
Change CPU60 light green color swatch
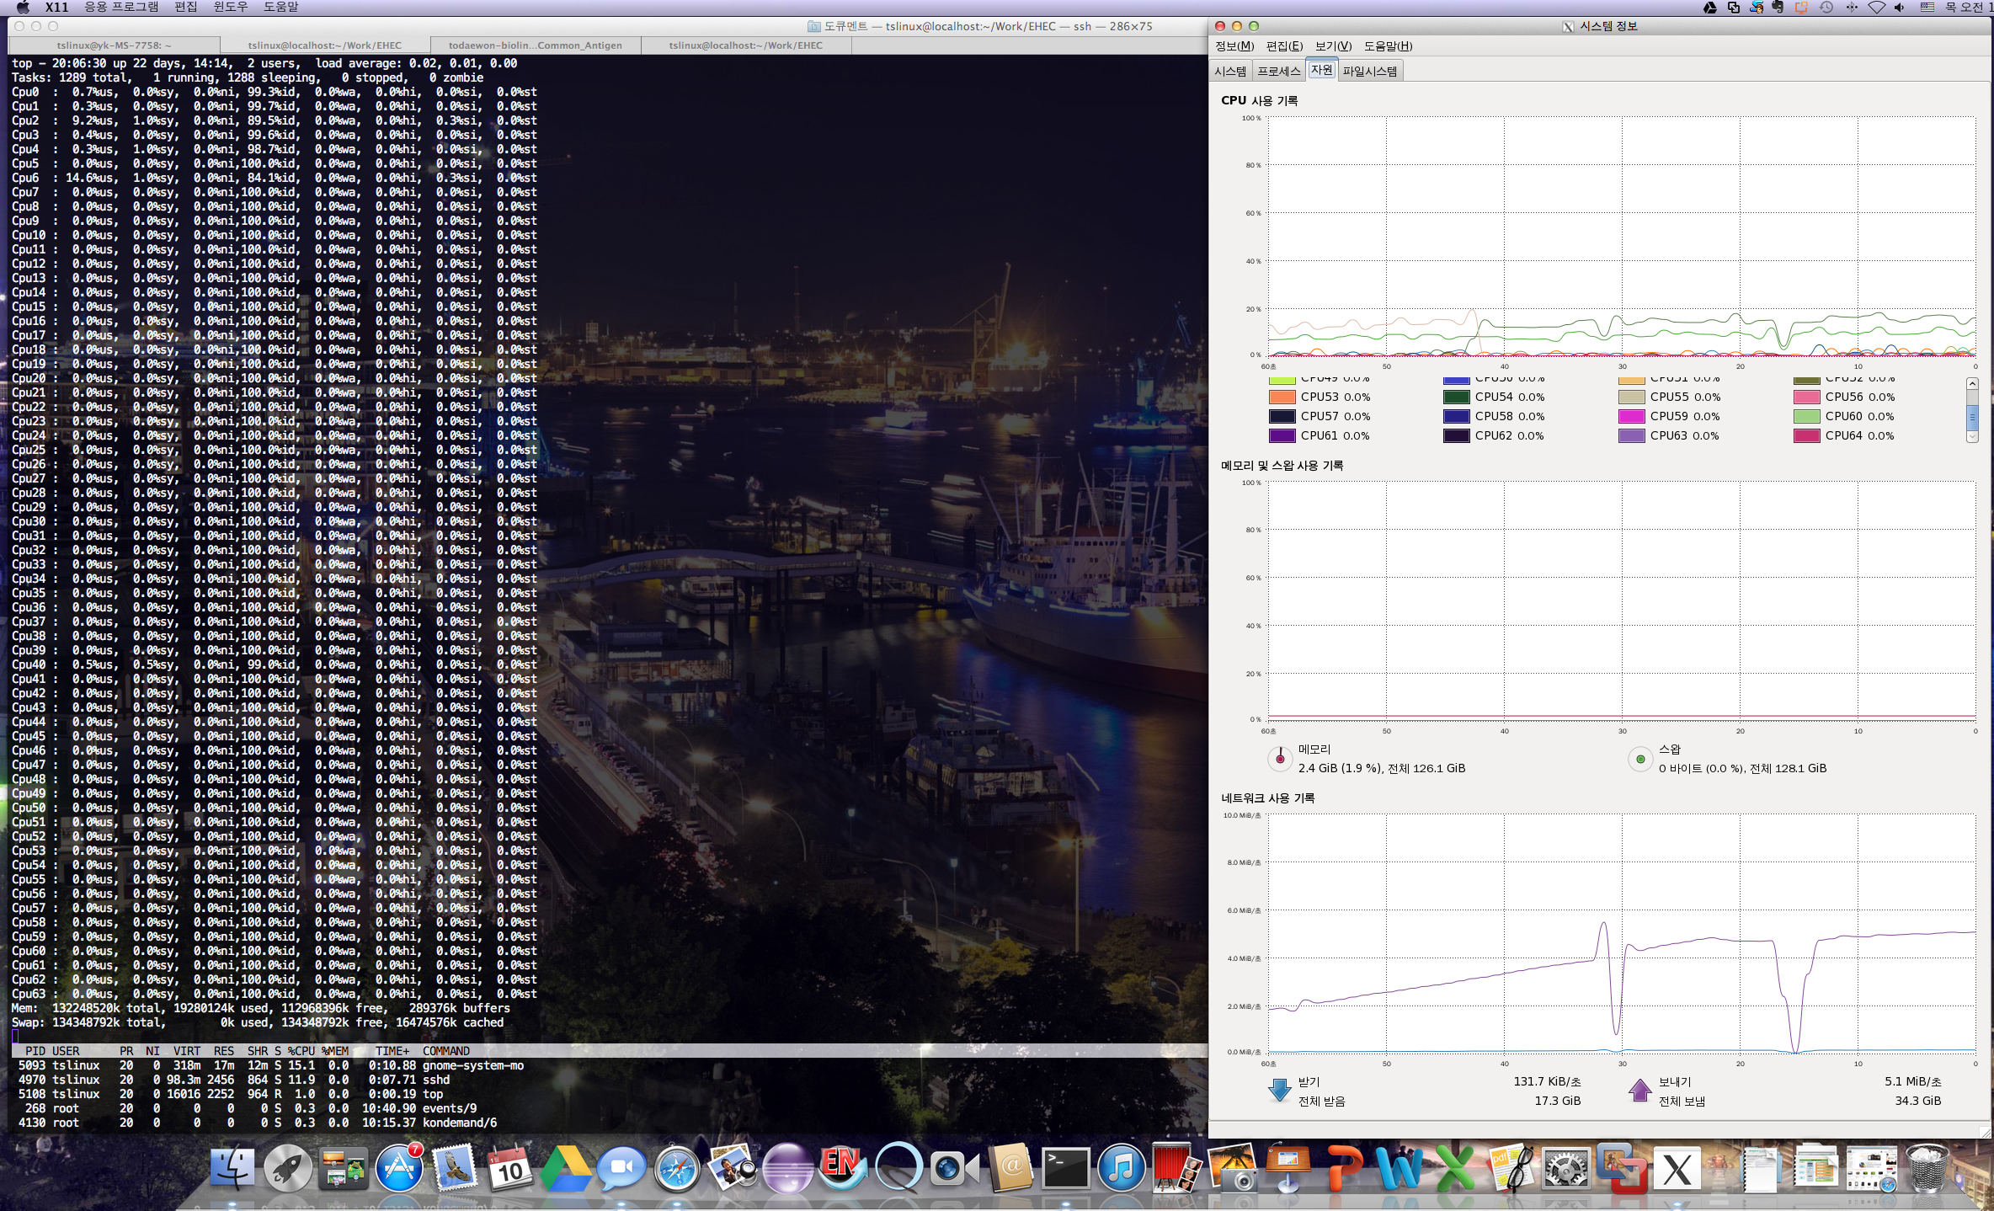click(1806, 417)
